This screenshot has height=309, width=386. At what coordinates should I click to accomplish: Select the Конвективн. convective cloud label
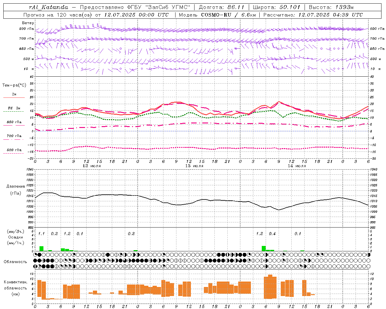click(16, 282)
